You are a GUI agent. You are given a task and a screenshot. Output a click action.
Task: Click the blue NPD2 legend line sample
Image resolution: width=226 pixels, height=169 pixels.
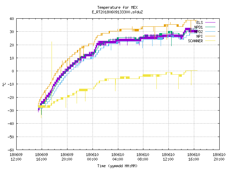[210, 31]
